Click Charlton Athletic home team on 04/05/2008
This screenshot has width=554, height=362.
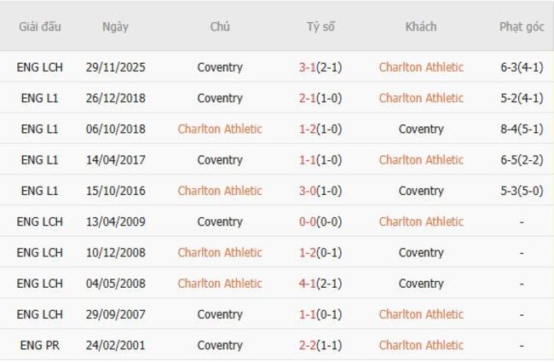[220, 284]
